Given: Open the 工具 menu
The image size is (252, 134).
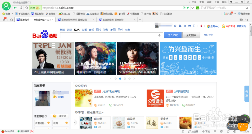Looking at the screenshot, I should 217,2.
